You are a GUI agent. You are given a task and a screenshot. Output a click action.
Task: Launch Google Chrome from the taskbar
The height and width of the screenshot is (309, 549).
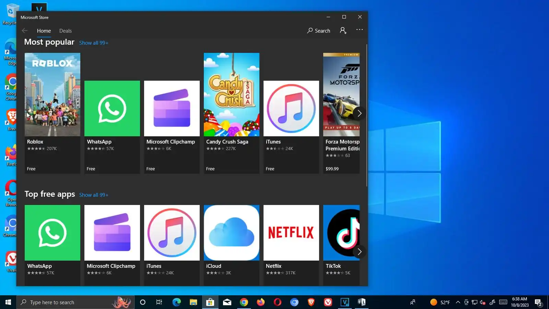[x=244, y=302]
